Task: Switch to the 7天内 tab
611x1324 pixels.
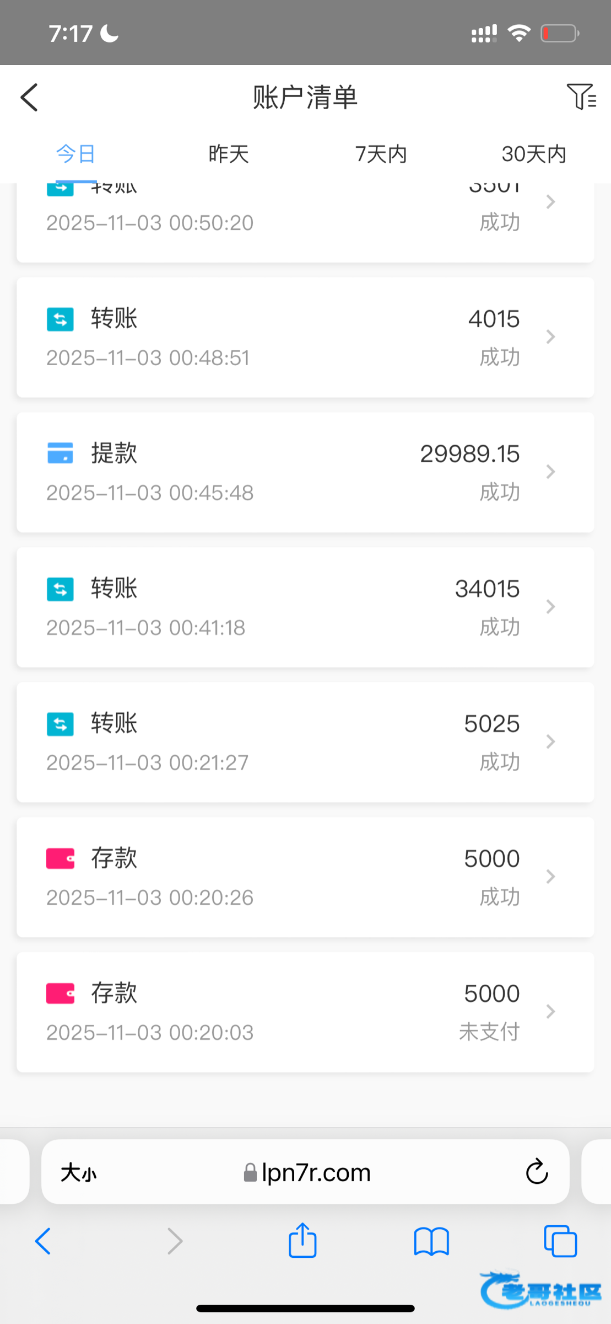Action: pyautogui.click(x=381, y=154)
